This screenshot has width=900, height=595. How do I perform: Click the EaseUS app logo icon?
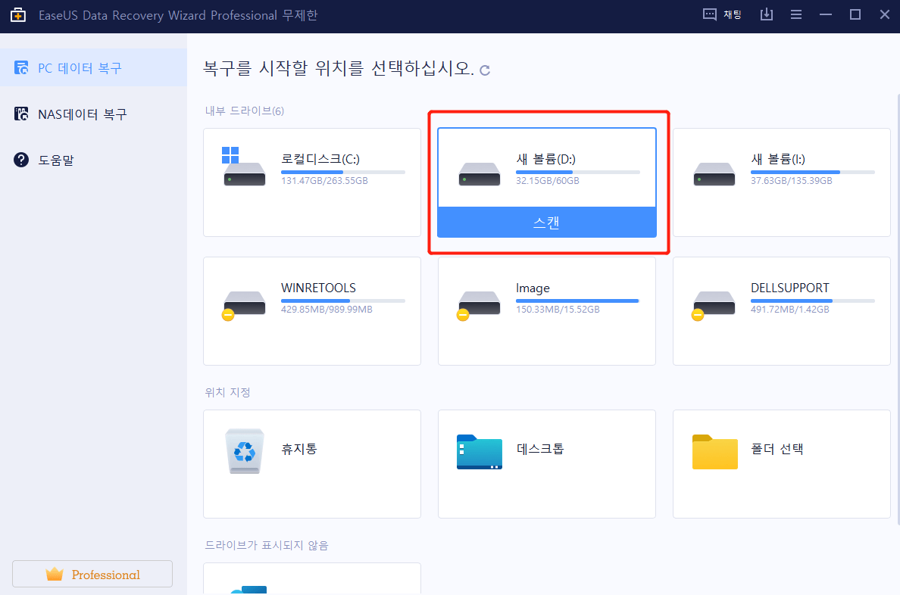click(x=17, y=15)
